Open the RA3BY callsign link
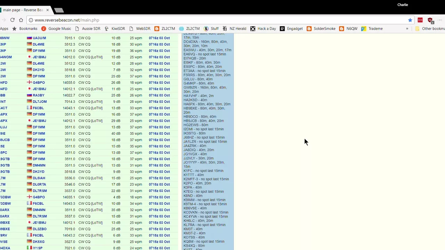This screenshot has height=250, width=445. tap(39, 95)
